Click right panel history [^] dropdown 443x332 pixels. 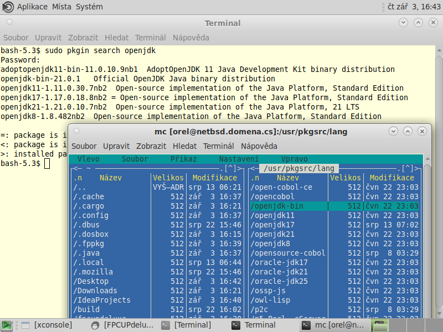(408, 169)
